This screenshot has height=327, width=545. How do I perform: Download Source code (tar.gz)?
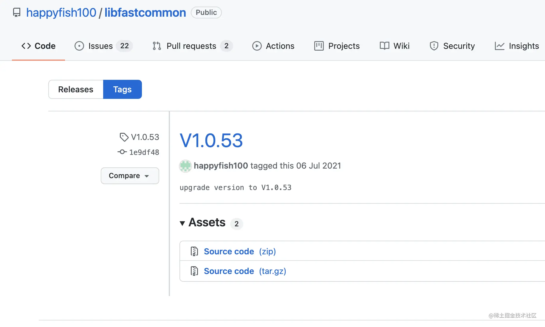[x=245, y=271]
